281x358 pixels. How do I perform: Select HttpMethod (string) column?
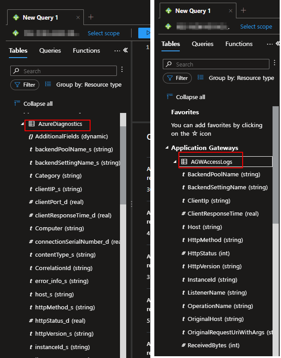click(x=212, y=240)
